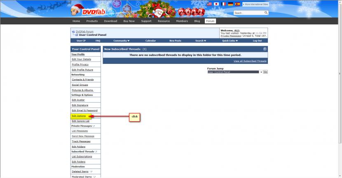Image resolution: width=342 pixels, height=178 pixels.
Task: Open the Forum tab in main navigation
Action: (x=210, y=21)
